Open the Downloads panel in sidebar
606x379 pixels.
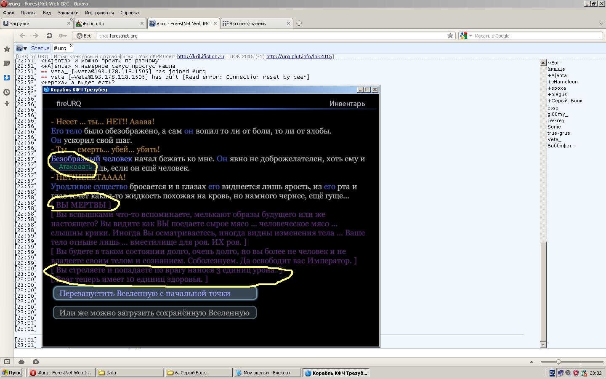coord(7,77)
